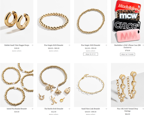The height and width of the screenshot is (115, 144).
Task: Heart the Initial Pisa Beaded Bracelet
Action: pyautogui.click(x=32, y=109)
